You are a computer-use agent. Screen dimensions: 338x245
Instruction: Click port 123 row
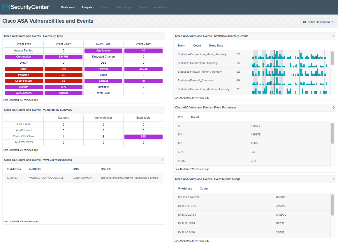[x=253, y=143]
